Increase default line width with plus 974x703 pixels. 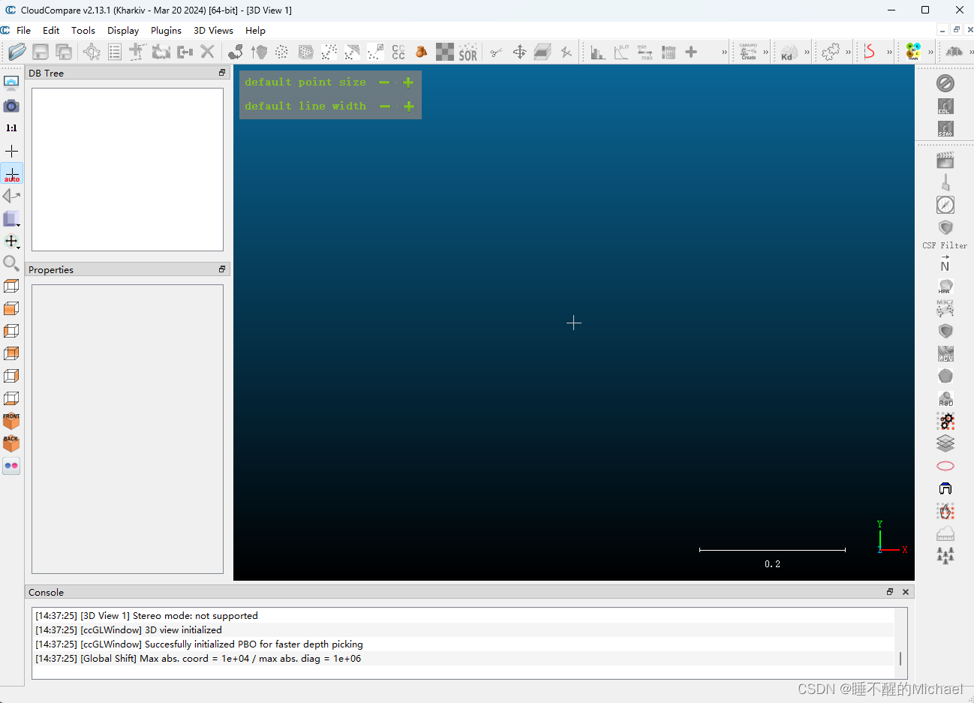click(x=408, y=107)
